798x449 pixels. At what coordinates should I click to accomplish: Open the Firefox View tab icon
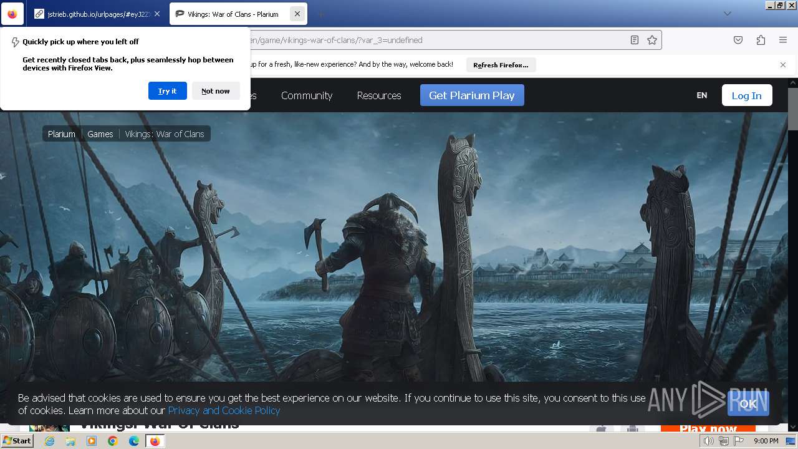[x=12, y=14]
